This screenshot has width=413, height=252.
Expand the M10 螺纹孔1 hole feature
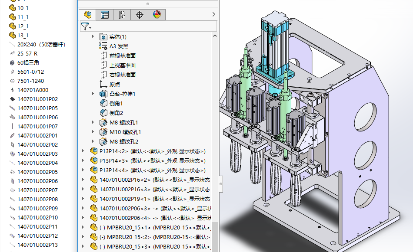click(93, 132)
